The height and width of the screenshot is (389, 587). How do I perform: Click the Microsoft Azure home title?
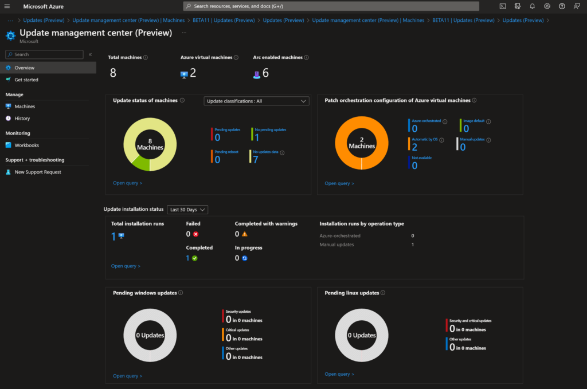[x=44, y=6]
